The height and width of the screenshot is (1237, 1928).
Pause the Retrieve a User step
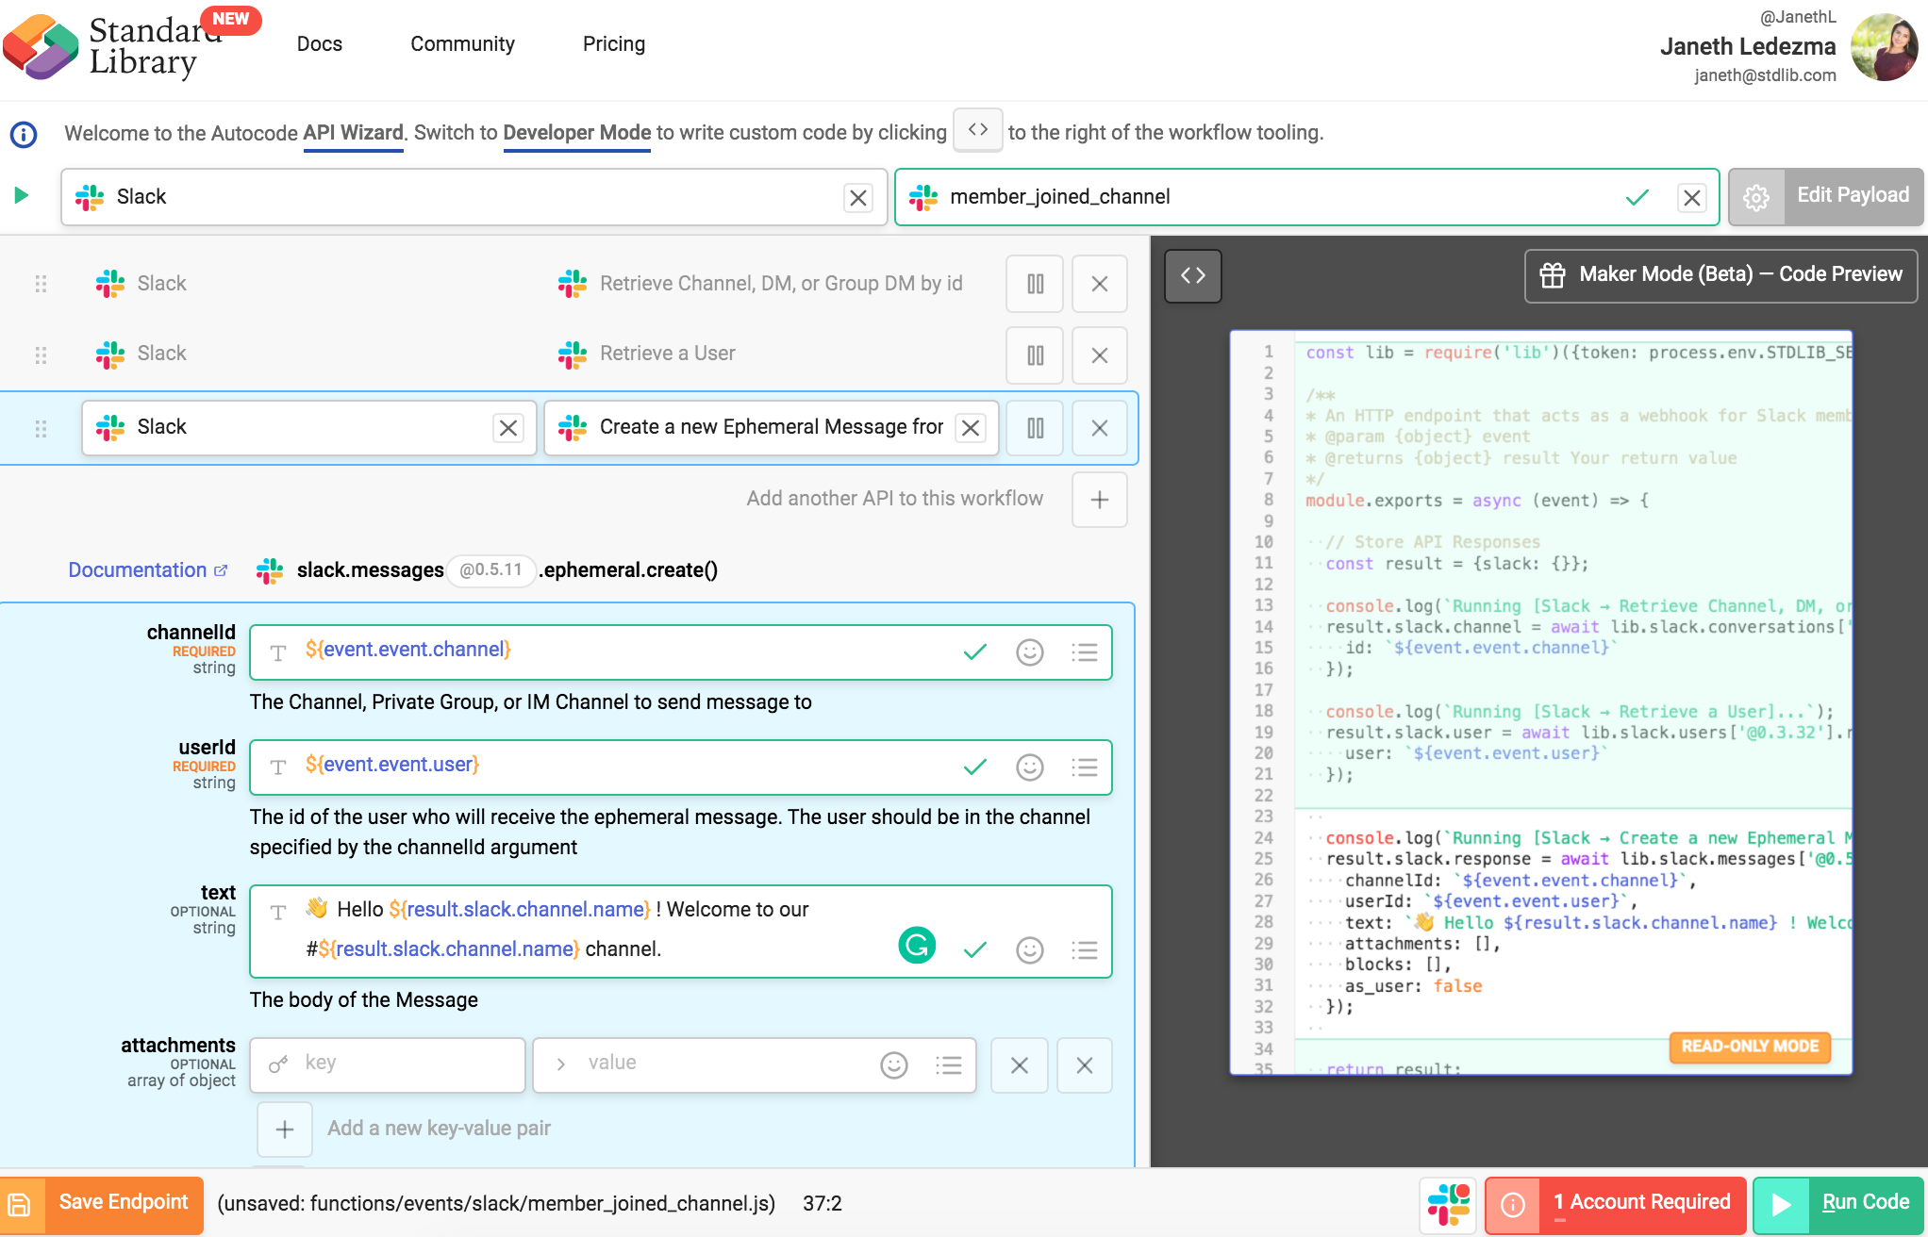pyautogui.click(x=1035, y=355)
